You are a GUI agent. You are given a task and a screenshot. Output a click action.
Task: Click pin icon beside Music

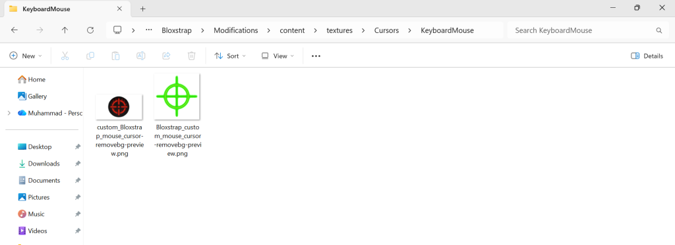pos(78,214)
